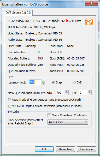
Task: Click the 50,4 MBit/s bitrate text
Action: (74, 21)
